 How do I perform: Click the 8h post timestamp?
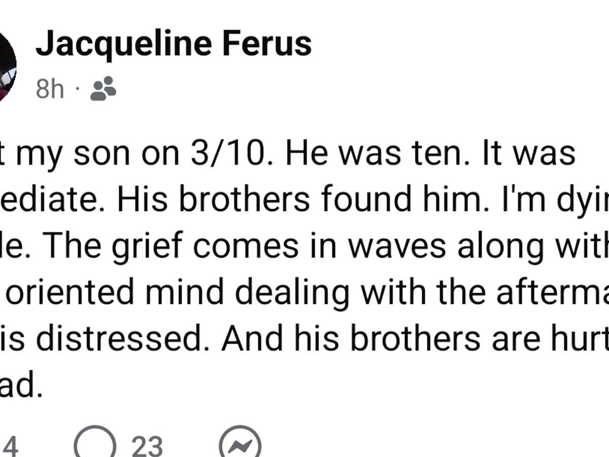50,90
